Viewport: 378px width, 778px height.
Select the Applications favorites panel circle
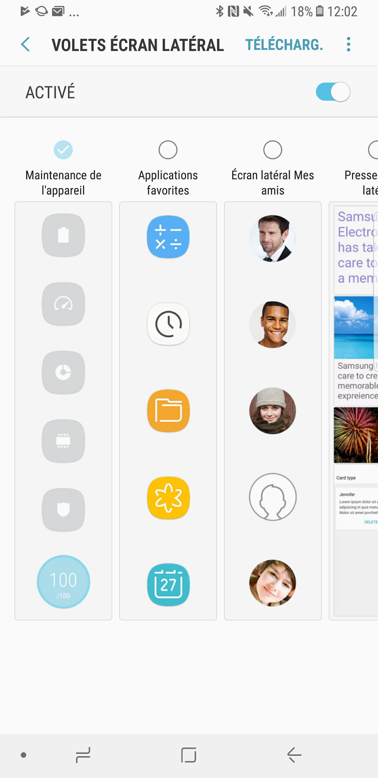pyautogui.click(x=168, y=150)
